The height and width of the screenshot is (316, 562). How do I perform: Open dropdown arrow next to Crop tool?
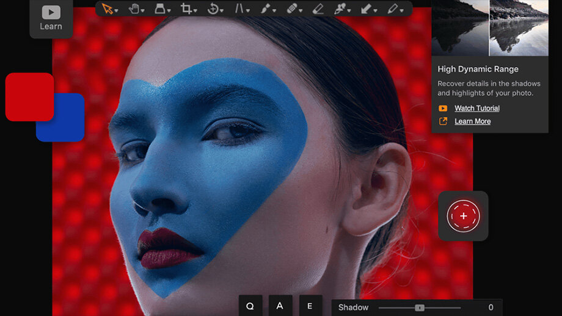coord(195,11)
